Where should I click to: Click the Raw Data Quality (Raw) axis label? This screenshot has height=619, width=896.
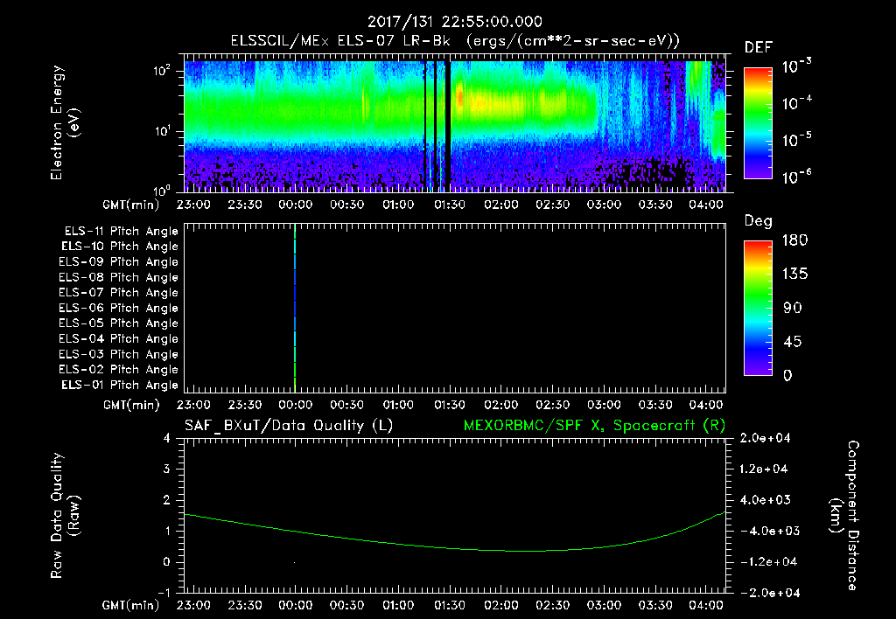pyautogui.click(x=65, y=516)
